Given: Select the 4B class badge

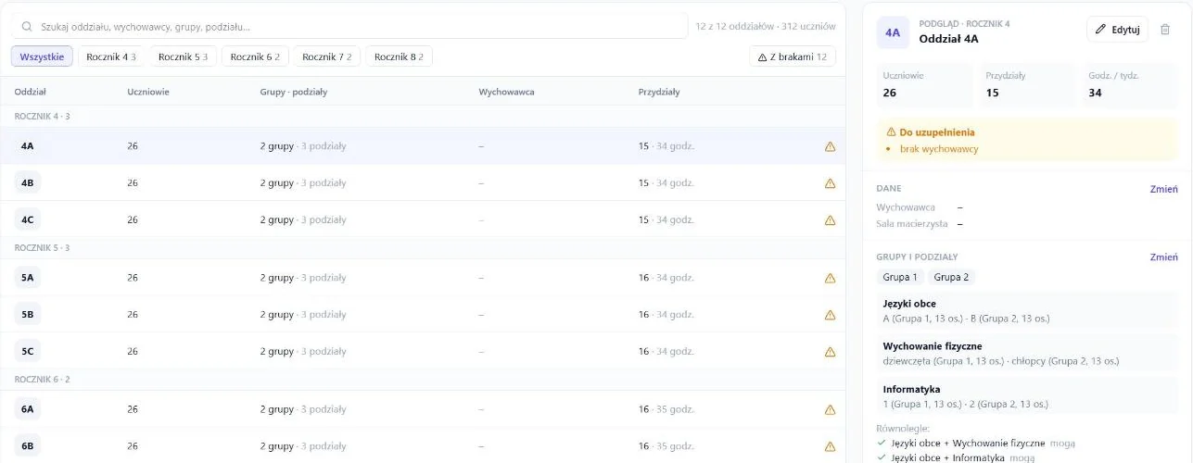Looking at the screenshot, I should click(28, 183).
